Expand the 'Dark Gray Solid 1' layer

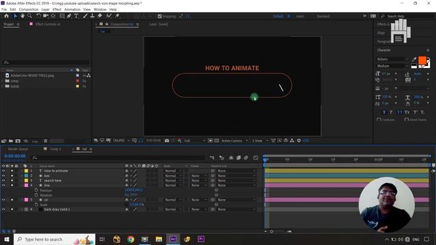click(x=22, y=210)
